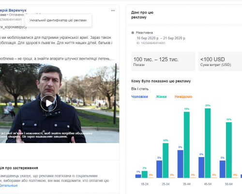Select the 'Жінки' legend label
This screenshot has width=242, height=194.
click(161, 97)
